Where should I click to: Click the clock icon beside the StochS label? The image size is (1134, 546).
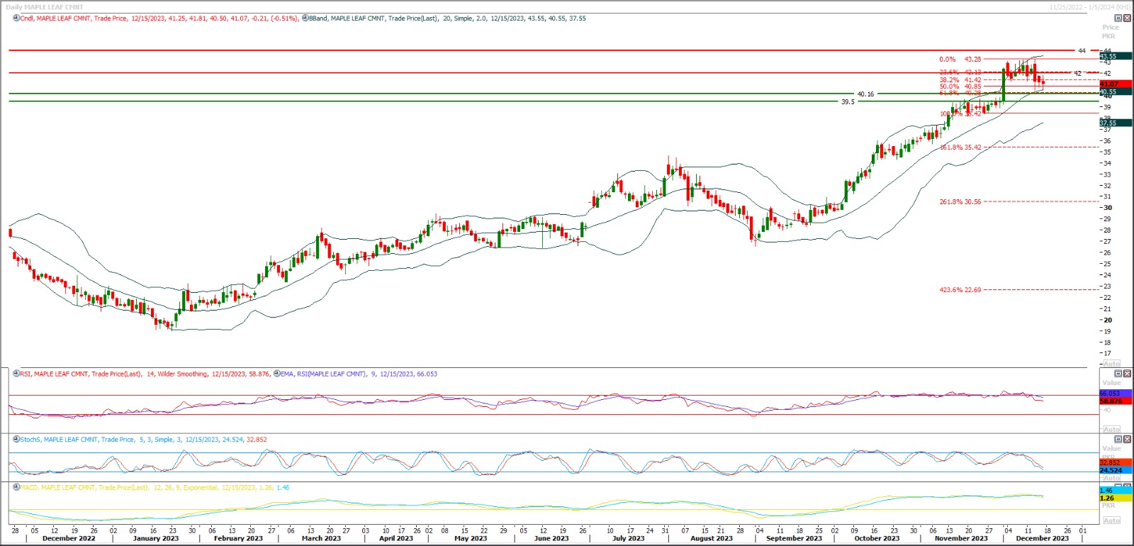pos(16,440)
